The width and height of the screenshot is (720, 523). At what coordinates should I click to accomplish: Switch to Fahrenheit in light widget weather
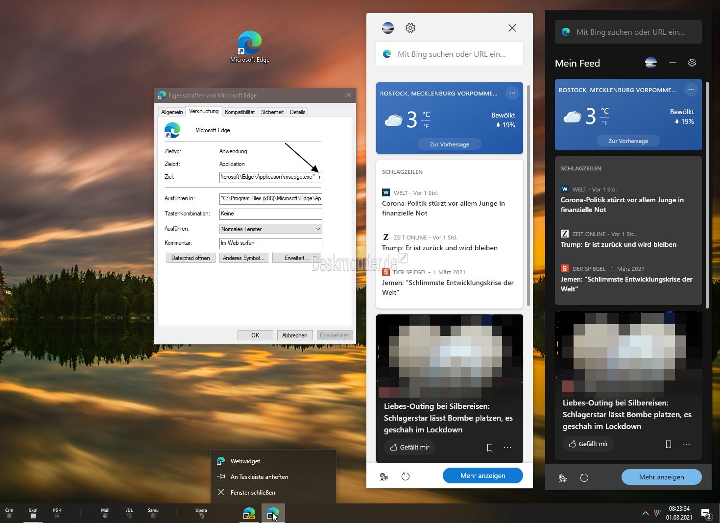tap(426, 126)
